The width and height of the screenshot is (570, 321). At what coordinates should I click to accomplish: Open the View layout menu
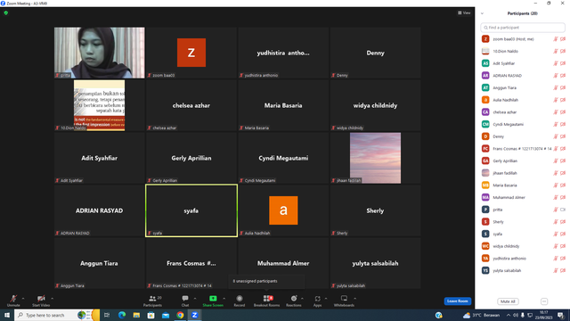tap(464, 12)
